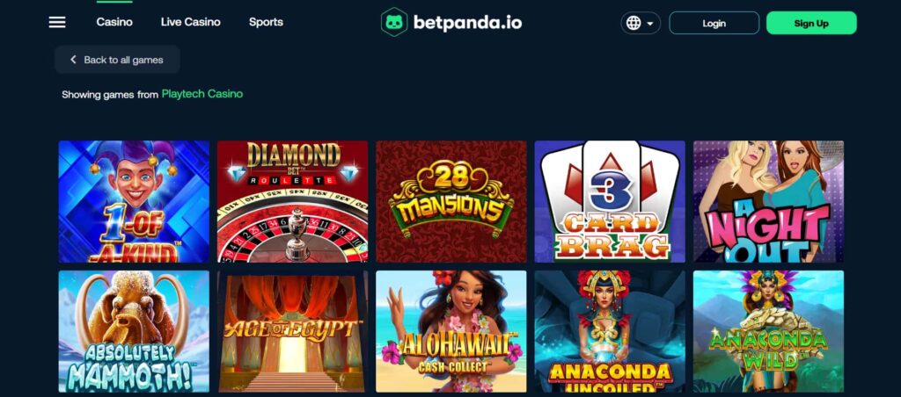Image resolution: width=901 pixels, height=397 pixels.
Task: Click the Login button
Action: point(714,23)
